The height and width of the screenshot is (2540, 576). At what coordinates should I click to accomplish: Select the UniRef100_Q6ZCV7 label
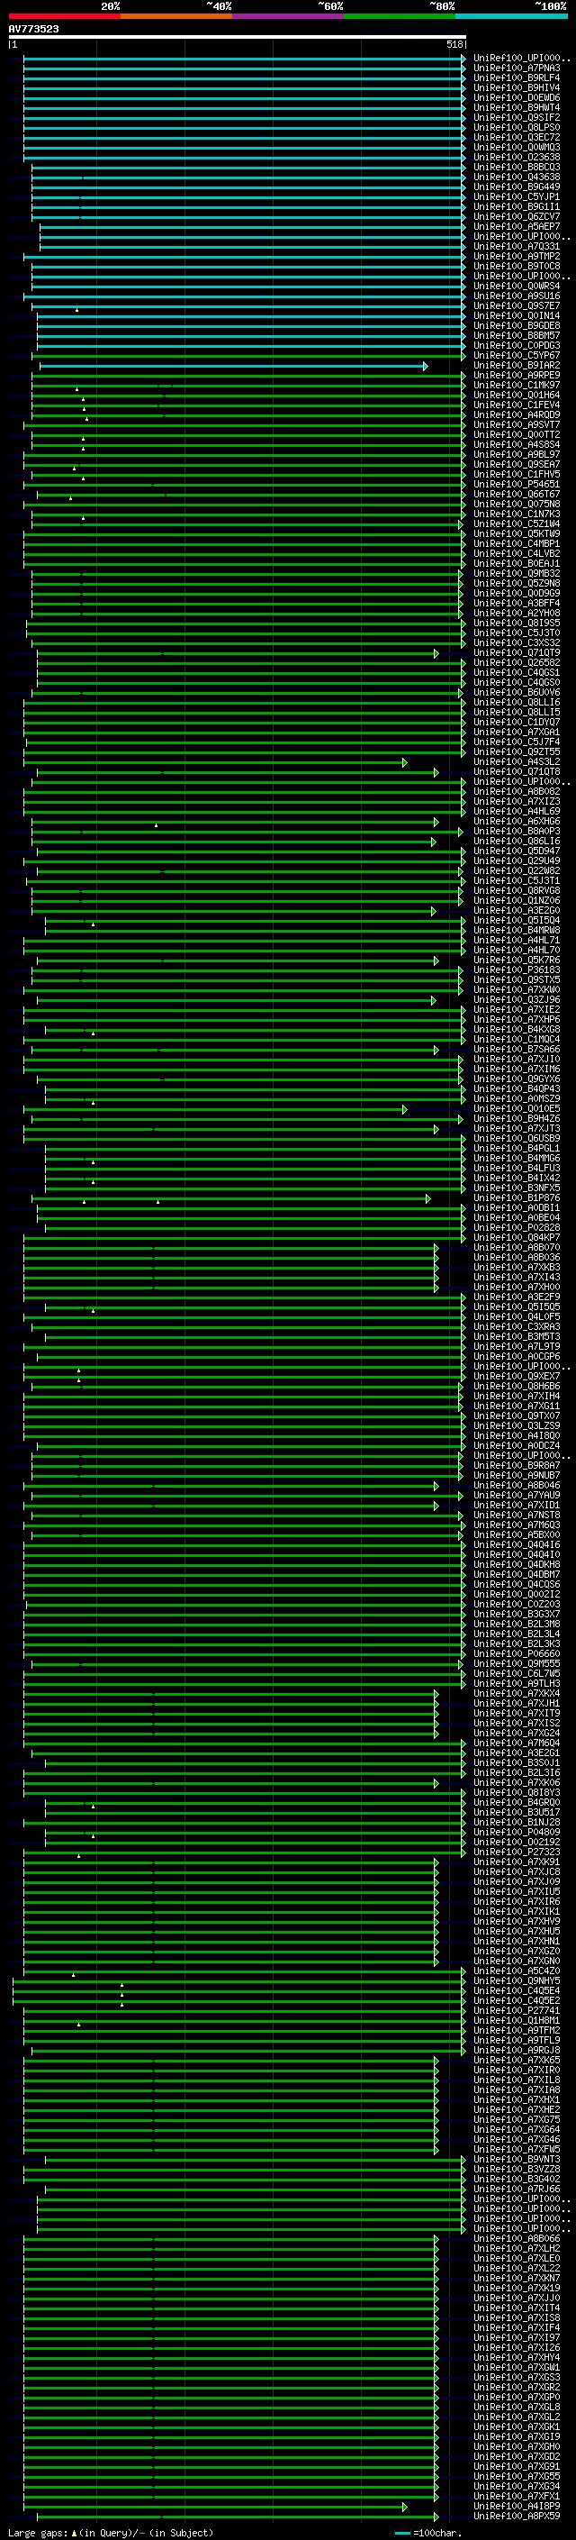(516, 217)
